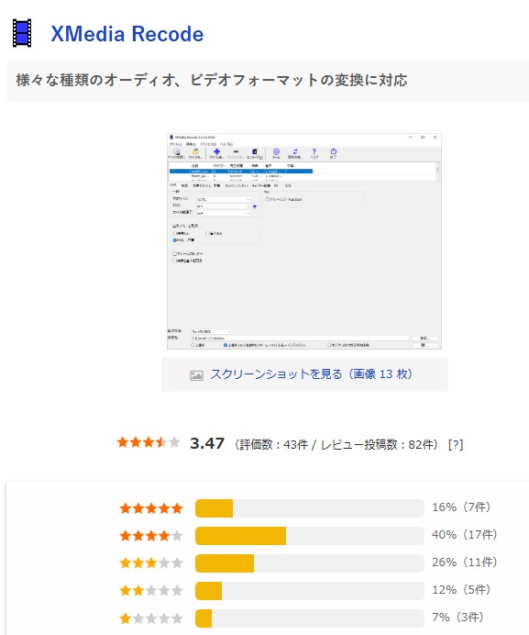Click the 26% three-star rating bar
529x635 pixels.
tap(310, 563)
